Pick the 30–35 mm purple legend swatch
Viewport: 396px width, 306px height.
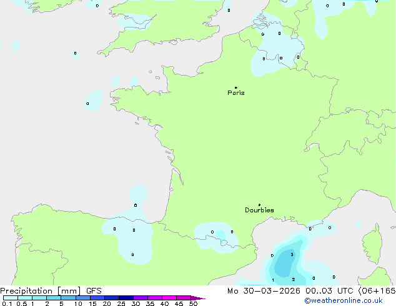[140, 298]
